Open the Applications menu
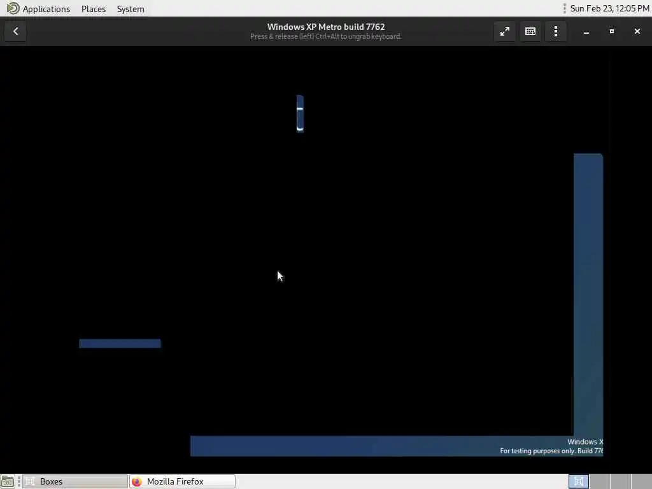652x489 pixels. coord(46,9)
